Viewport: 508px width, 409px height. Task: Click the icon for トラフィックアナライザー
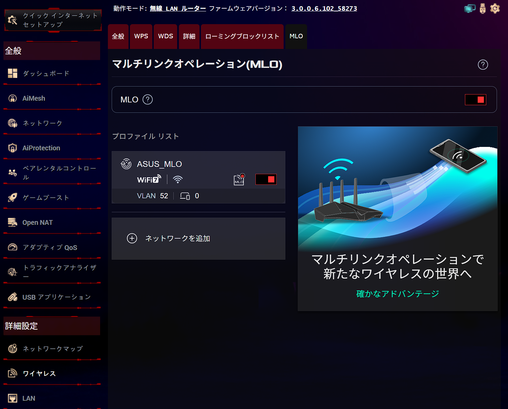pyautogui.click(x=13, y=272)
